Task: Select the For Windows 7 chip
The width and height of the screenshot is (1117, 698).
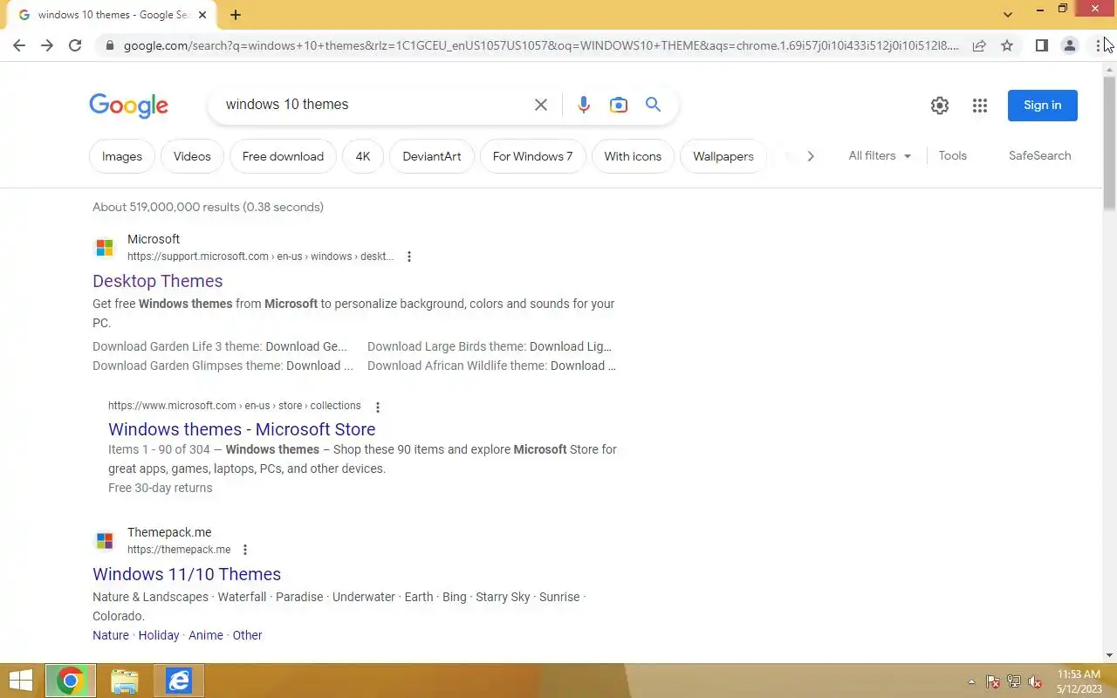Action: click(x=532, y=156)
